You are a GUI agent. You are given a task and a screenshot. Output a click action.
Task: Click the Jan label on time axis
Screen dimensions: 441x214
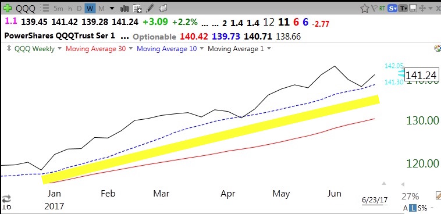point(54,194)
